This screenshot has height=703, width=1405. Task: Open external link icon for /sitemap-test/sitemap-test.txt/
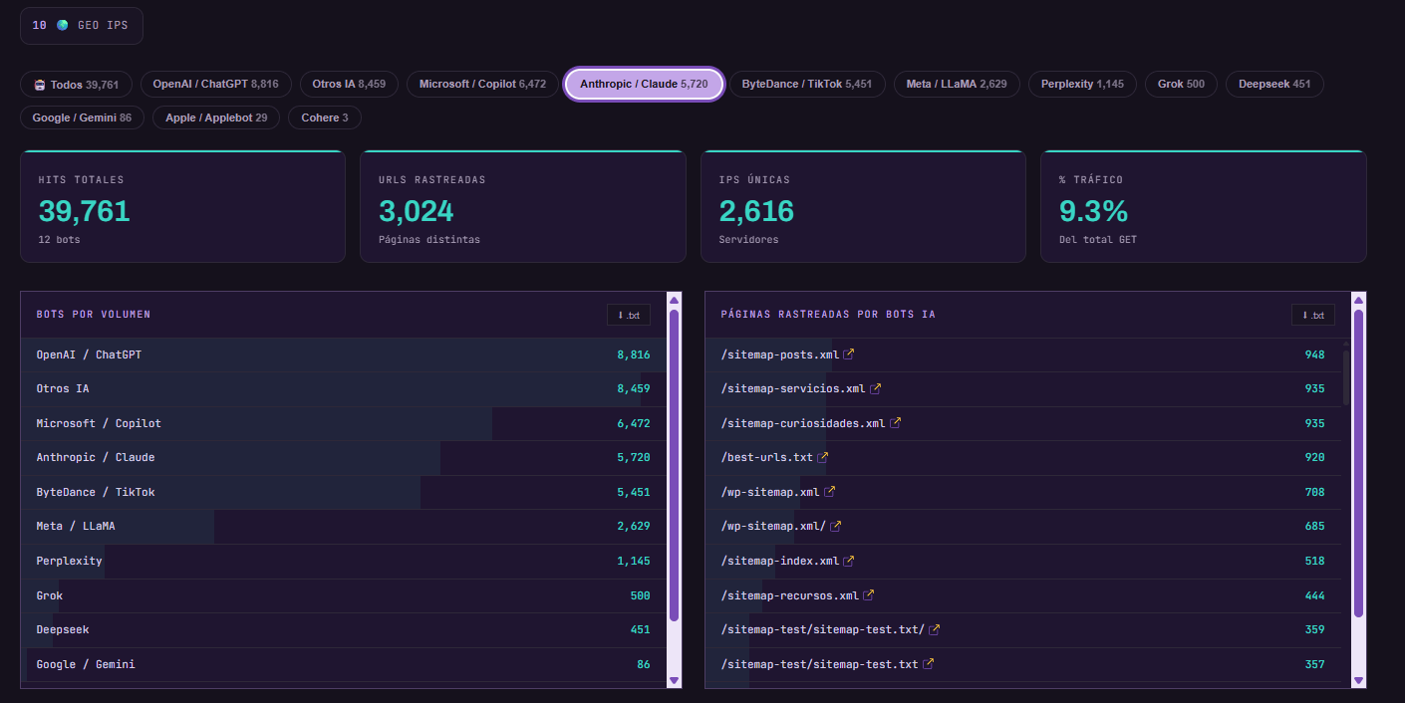coord(935,629)
